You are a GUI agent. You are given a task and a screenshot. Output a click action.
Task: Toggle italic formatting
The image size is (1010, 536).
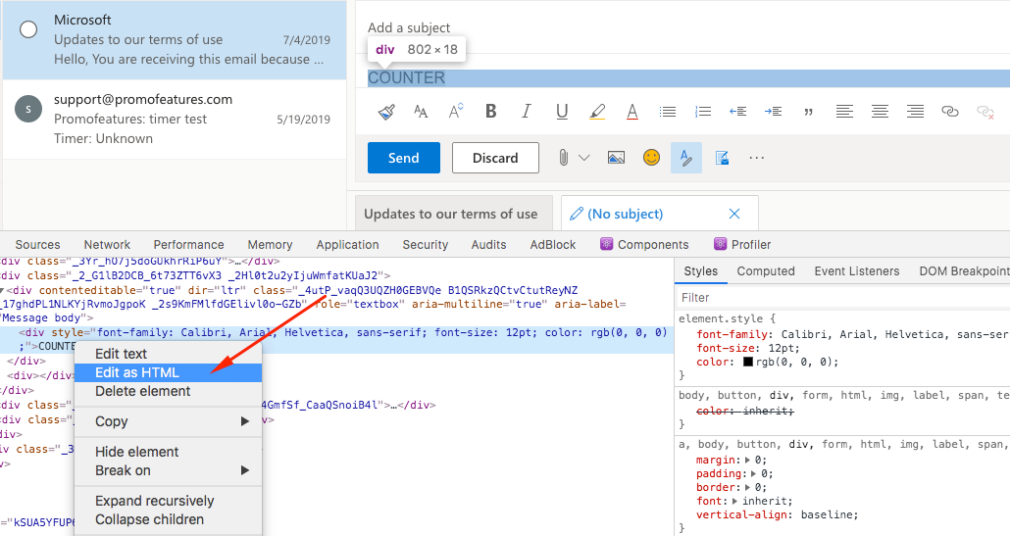point(527,112)
